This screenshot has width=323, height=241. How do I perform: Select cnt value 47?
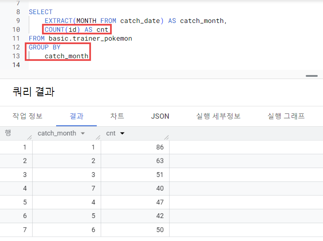[x=160, y=202]
